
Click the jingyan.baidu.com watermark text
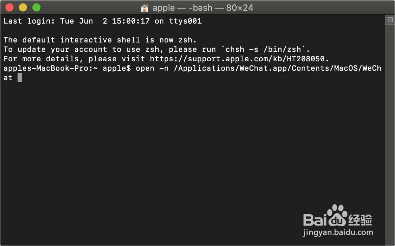click(338, 232)
